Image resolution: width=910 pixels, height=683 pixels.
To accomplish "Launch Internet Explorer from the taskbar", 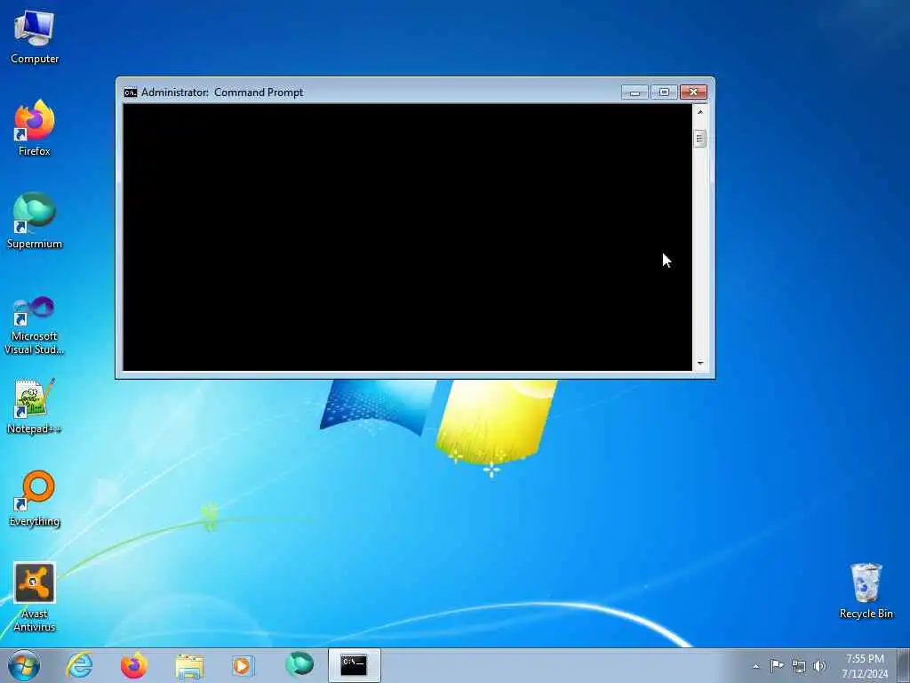I will click(79, 665).
